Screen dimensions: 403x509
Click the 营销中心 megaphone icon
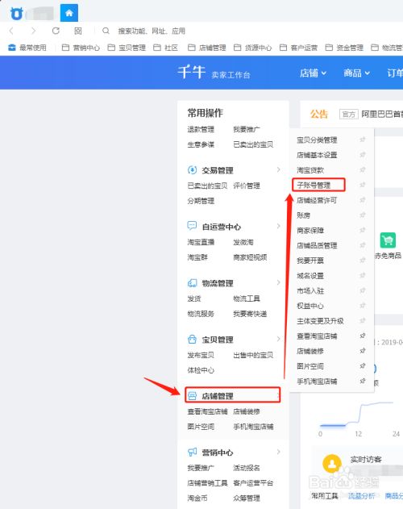(x=192, y=452)
